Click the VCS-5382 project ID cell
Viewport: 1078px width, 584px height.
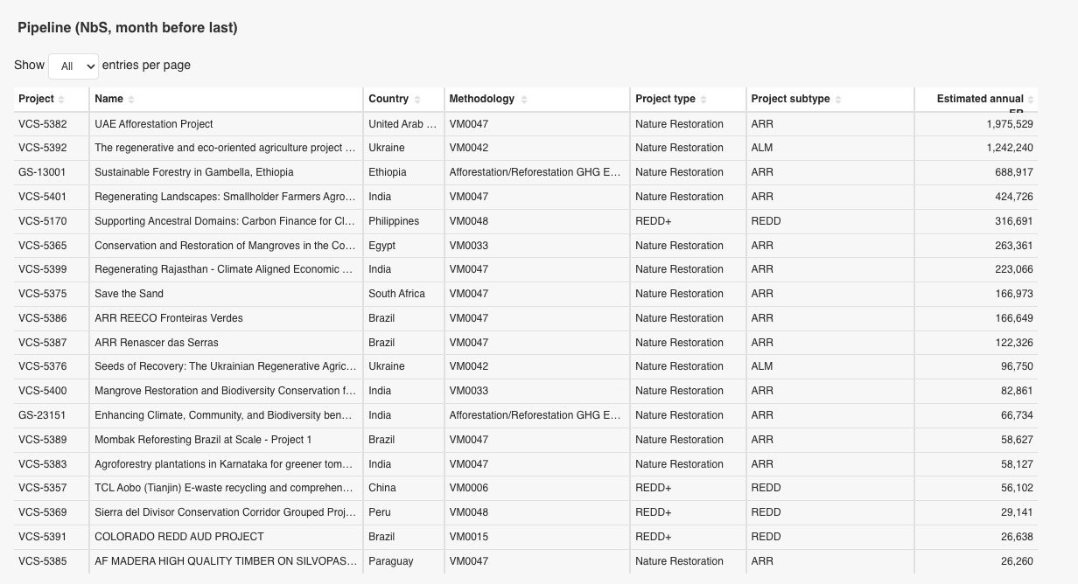pos(42,124)
